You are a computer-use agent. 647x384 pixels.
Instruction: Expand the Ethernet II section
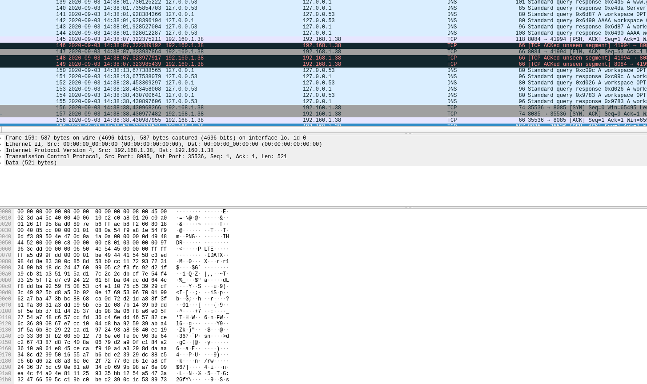pyautogui.click(x=3, y=144)
